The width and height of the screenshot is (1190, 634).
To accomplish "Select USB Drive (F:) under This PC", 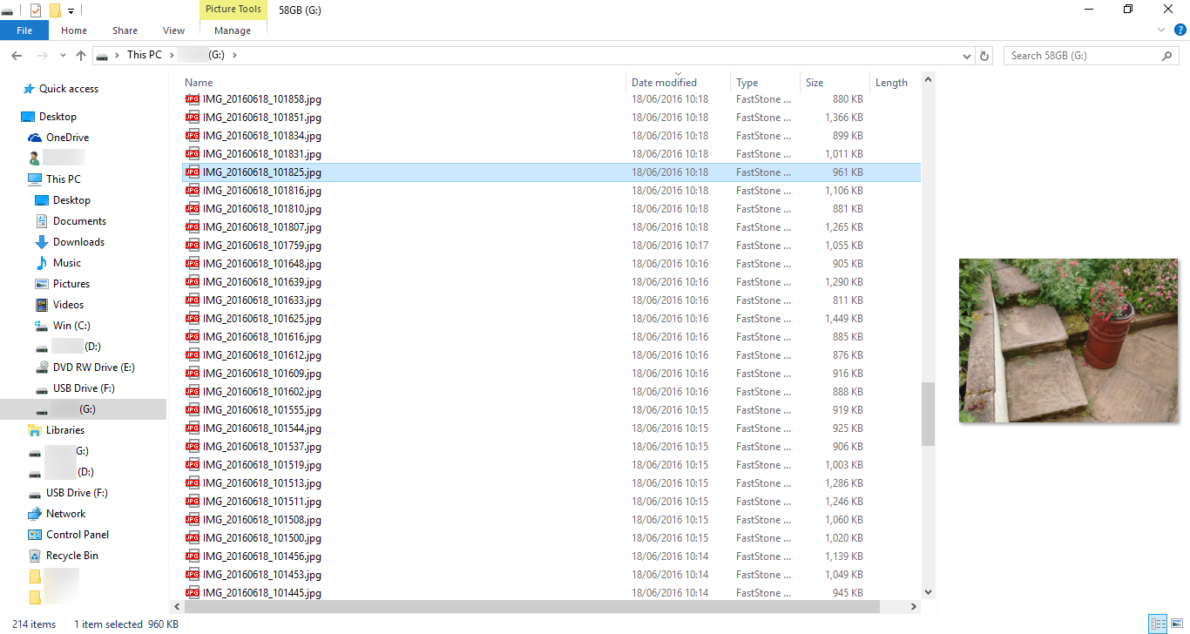I will click(84, 388).
